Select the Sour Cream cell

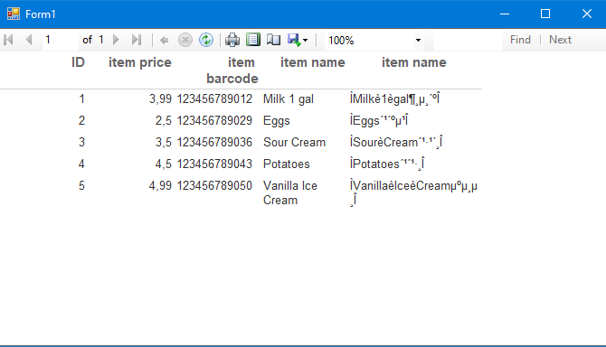click(x=295, y=142)
